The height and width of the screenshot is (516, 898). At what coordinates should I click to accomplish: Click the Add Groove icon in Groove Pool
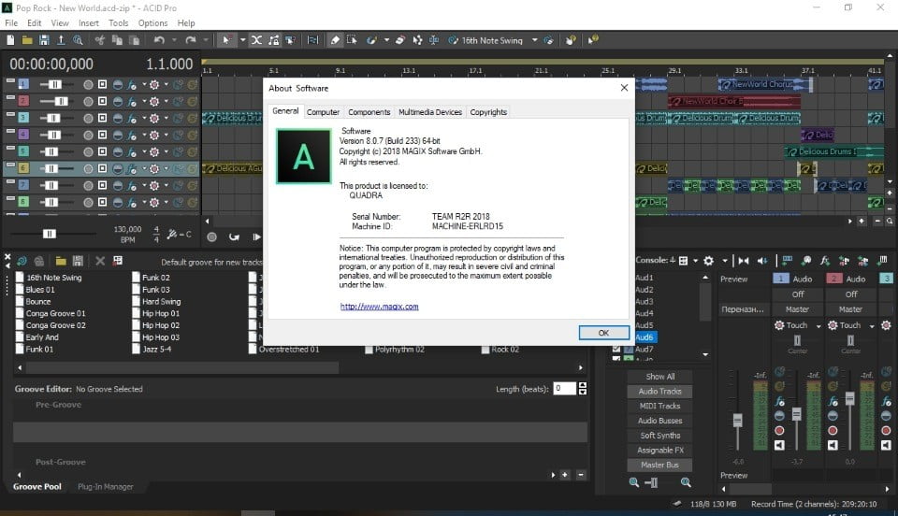[22, 261]
